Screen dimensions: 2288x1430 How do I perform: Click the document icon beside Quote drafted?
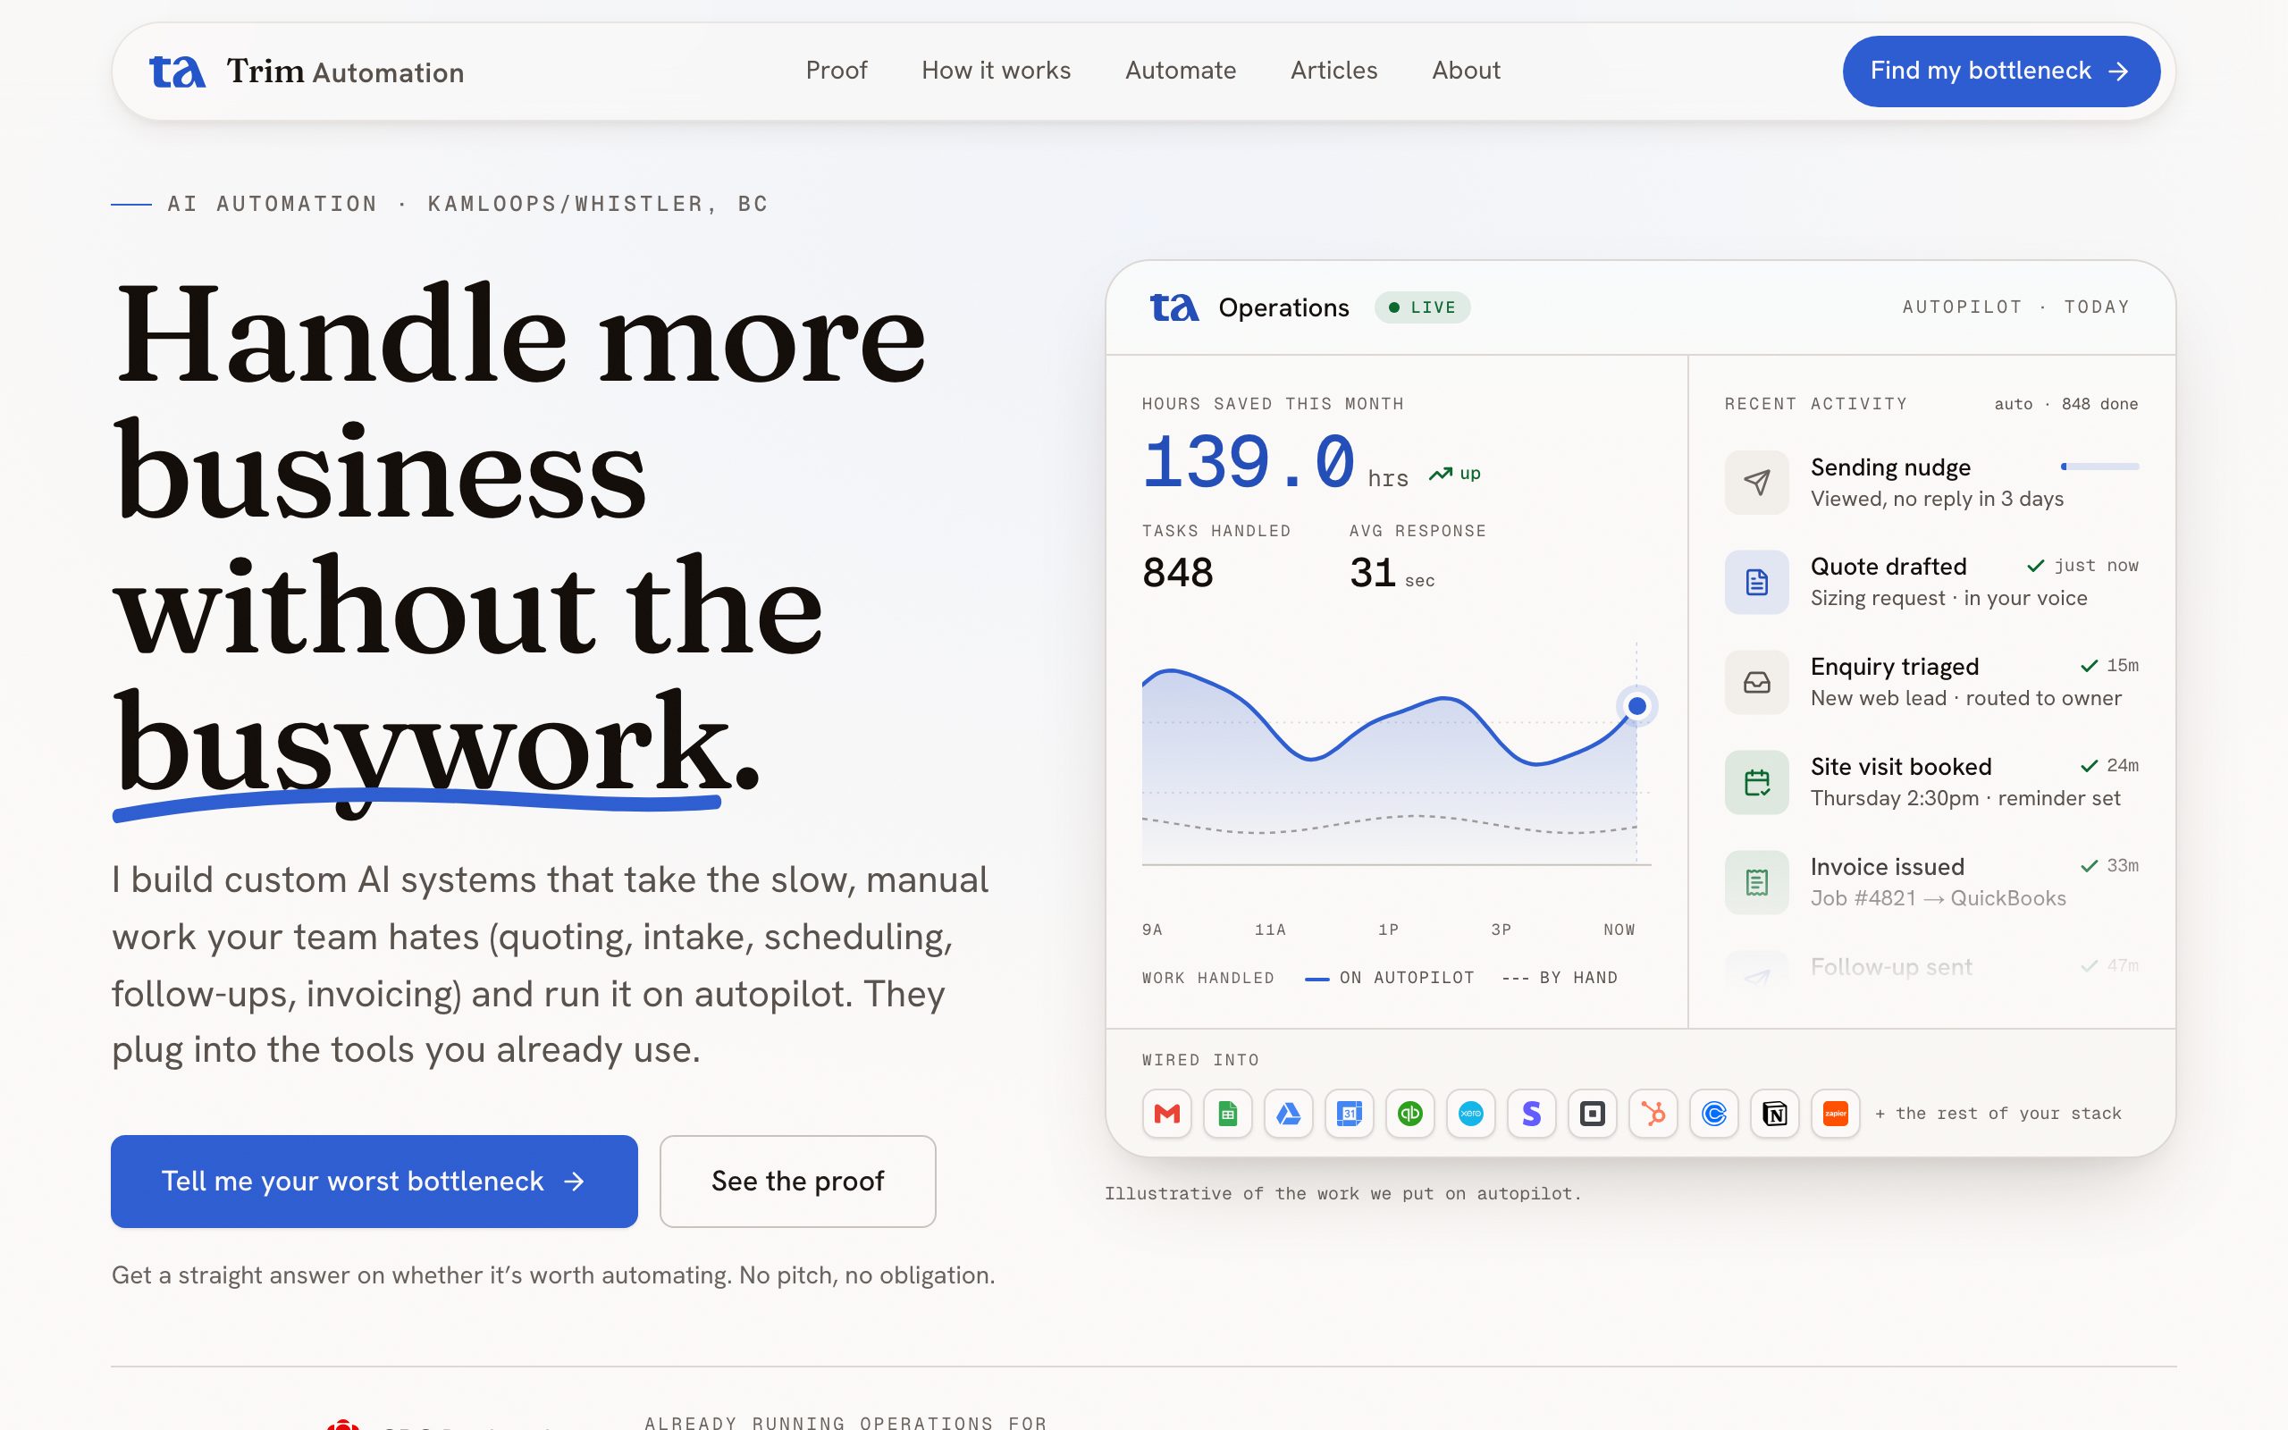[x=1756, y=582]
